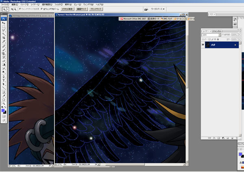Select the Path Selection tool

(x=4, y=84)
